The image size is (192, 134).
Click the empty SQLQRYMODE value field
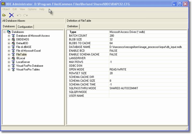148,92
